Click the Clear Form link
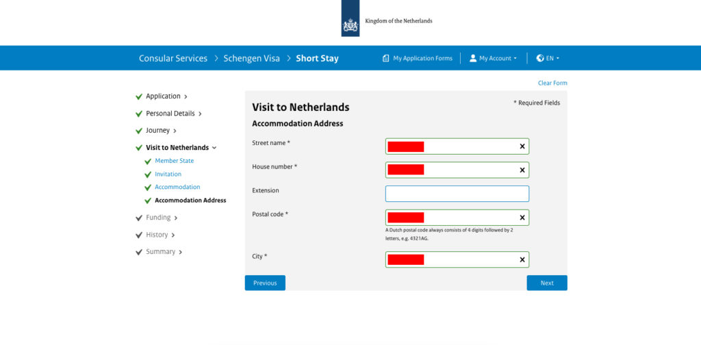The width and height of the screenshot is (701, 345). pos(552,83)
